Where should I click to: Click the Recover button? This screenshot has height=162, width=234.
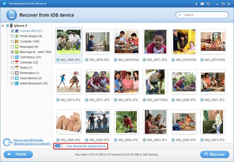(x=214, y=154)
